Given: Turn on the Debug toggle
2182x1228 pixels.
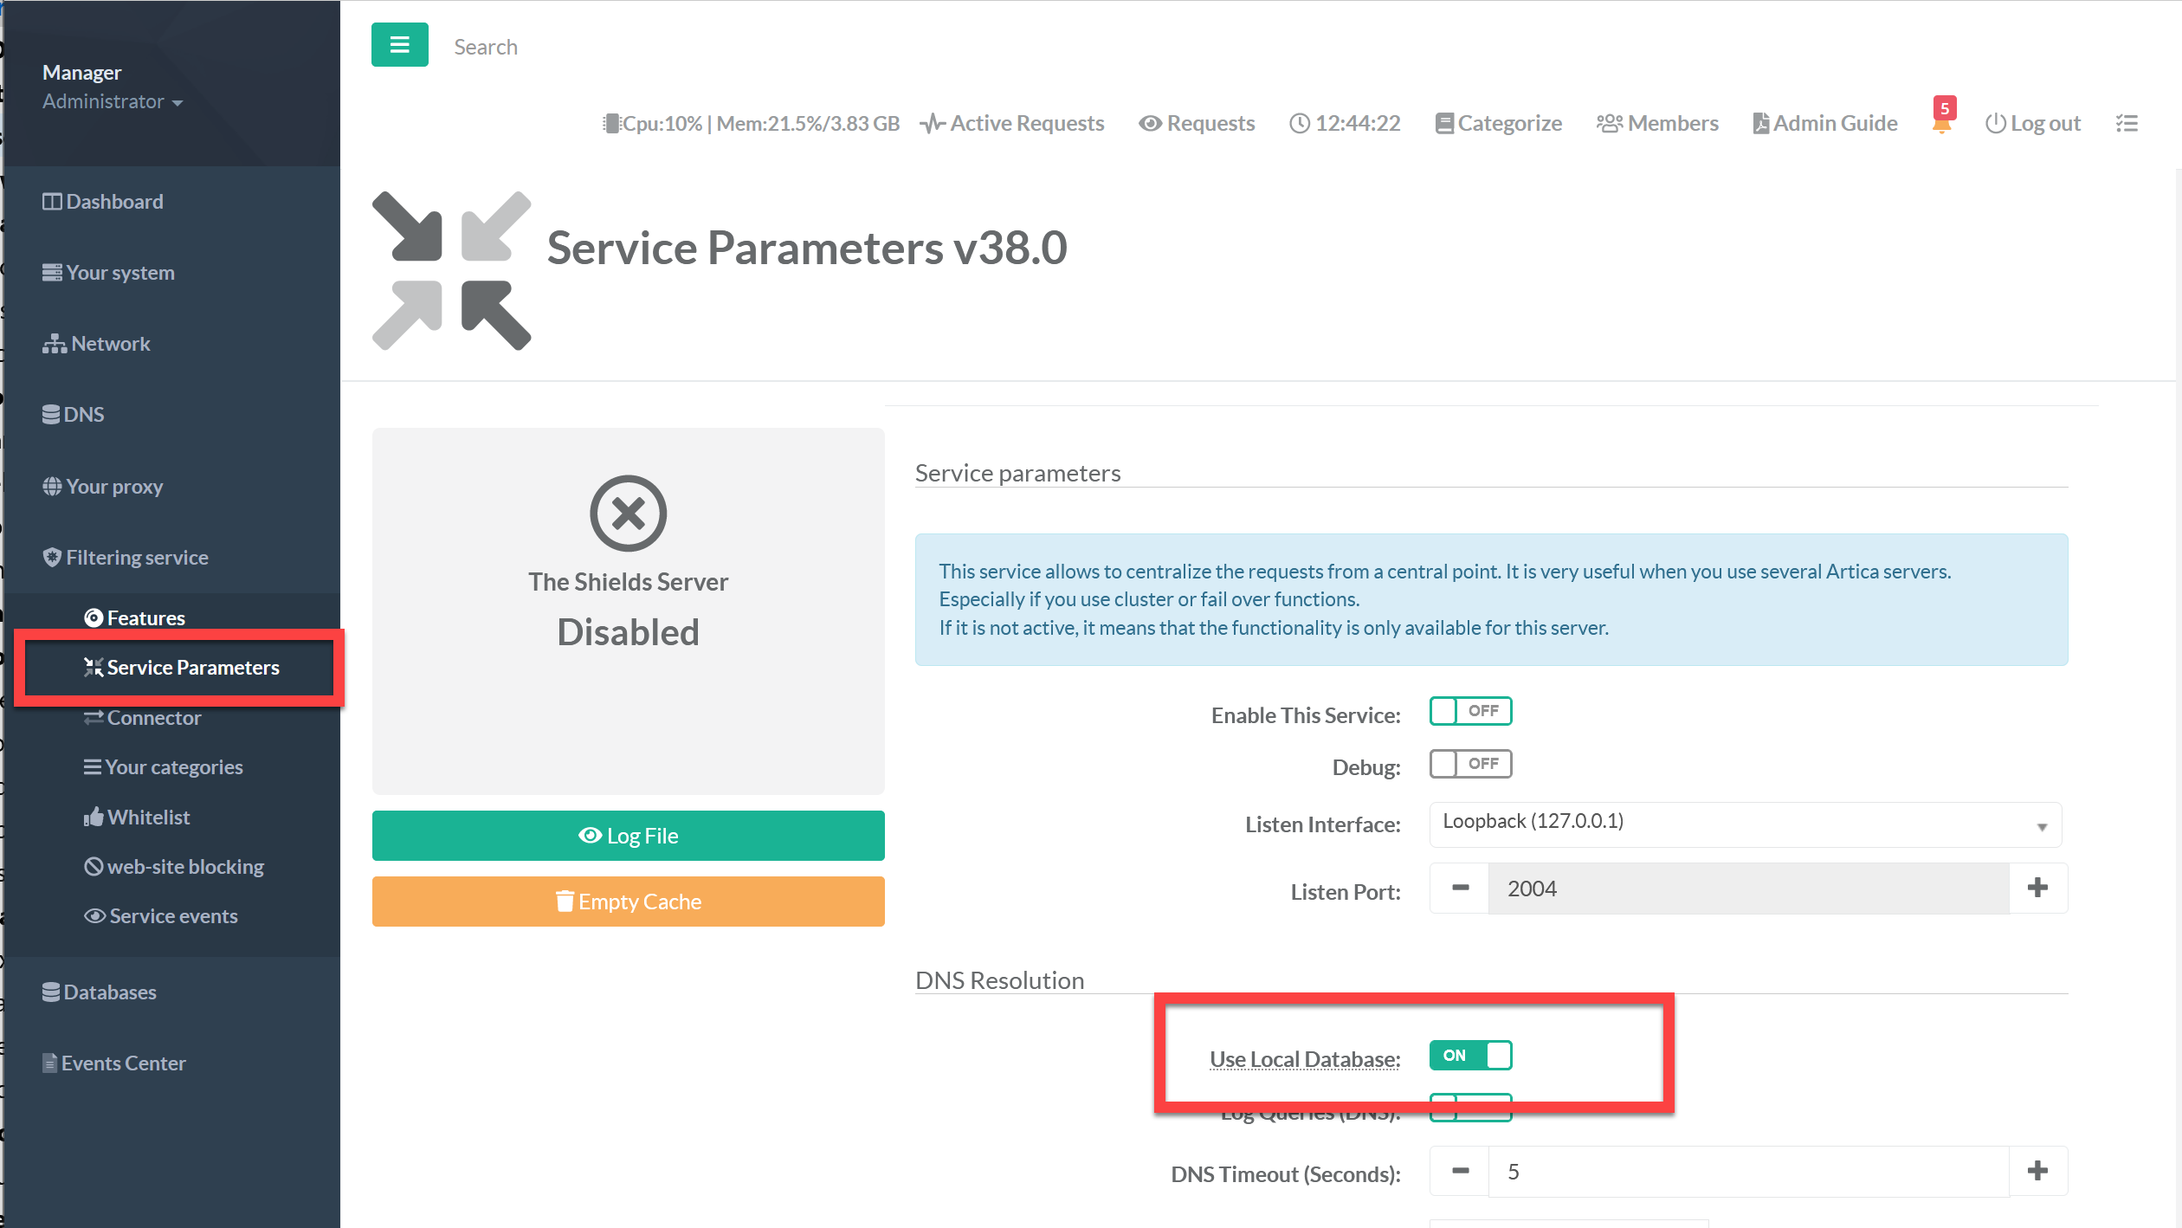Looking at the screenshot, I should pos(1470,764).
